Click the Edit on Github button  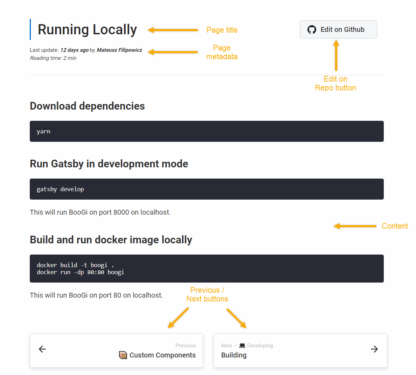(338, 29)
